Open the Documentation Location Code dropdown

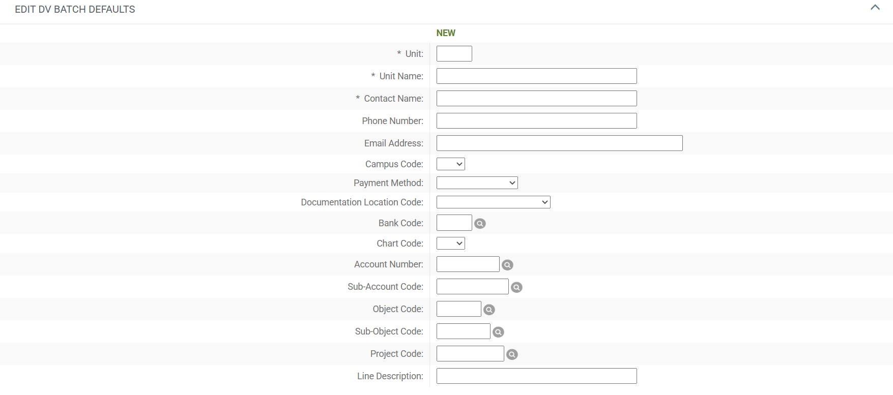point(493,202)
